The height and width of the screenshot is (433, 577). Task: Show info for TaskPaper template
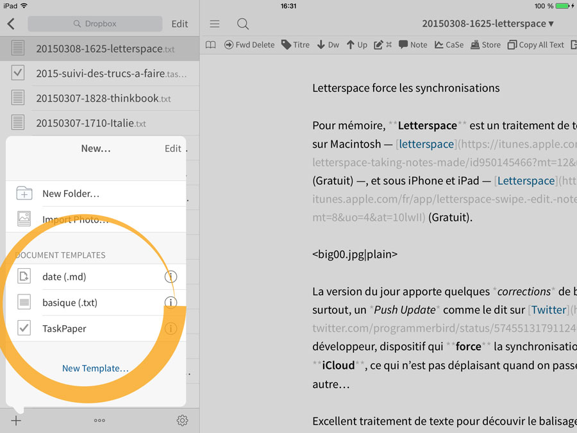click(x=171, y=328)
